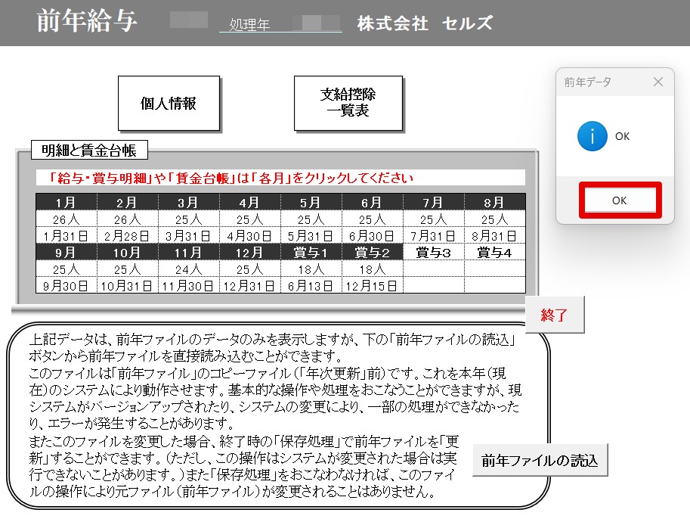The width and height of the screenshot is (690, 522).
Task: Open the 個人情報 screen
Action: (x=169, y=104)
